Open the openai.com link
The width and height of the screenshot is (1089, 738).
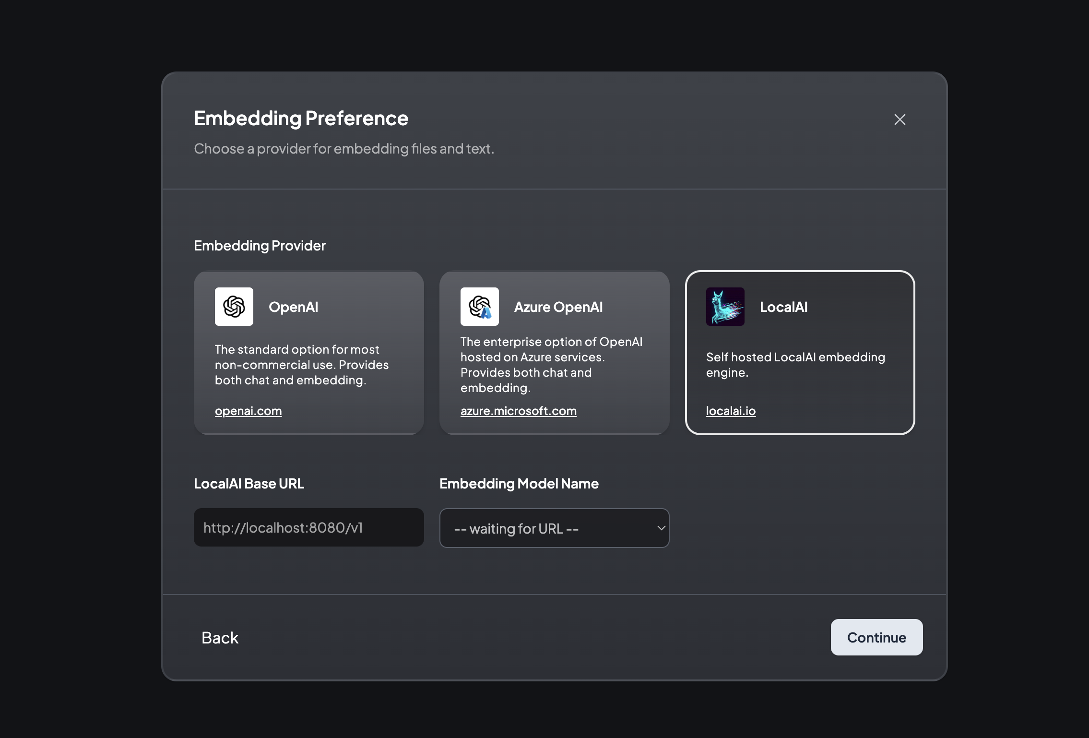click(248, 411)
